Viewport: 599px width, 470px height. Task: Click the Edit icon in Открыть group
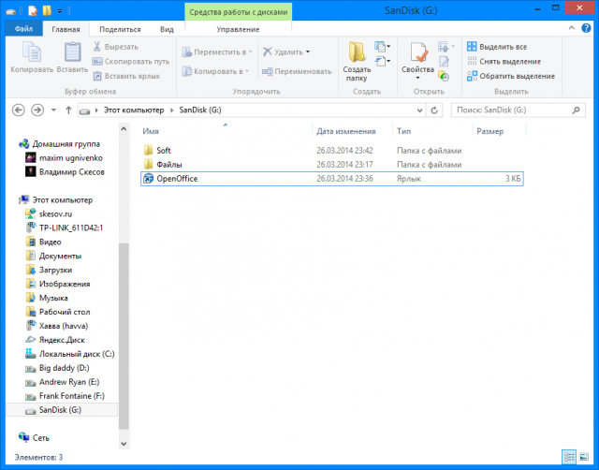pyautogui.click(x=444, y=62)
